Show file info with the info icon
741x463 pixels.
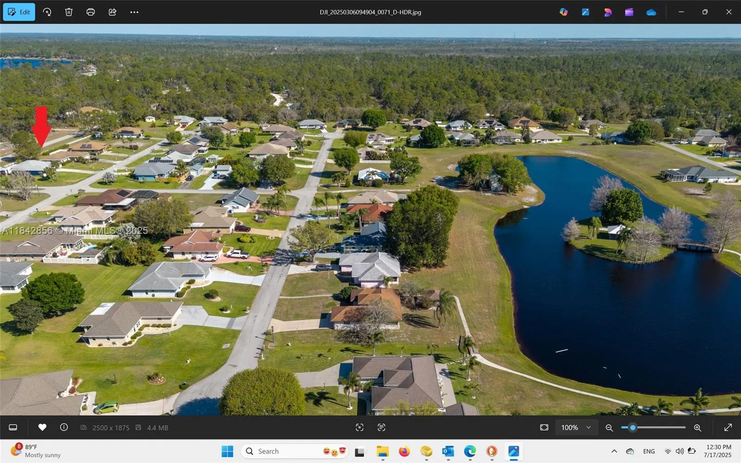(x=64, y=427)
